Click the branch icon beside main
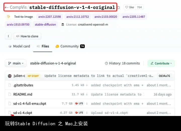The width and height of the screenshot is (181, 131). pyautogui.click(x=10, y=63)
